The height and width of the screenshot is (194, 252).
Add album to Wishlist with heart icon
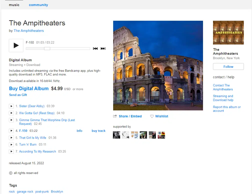coord(159,116)
